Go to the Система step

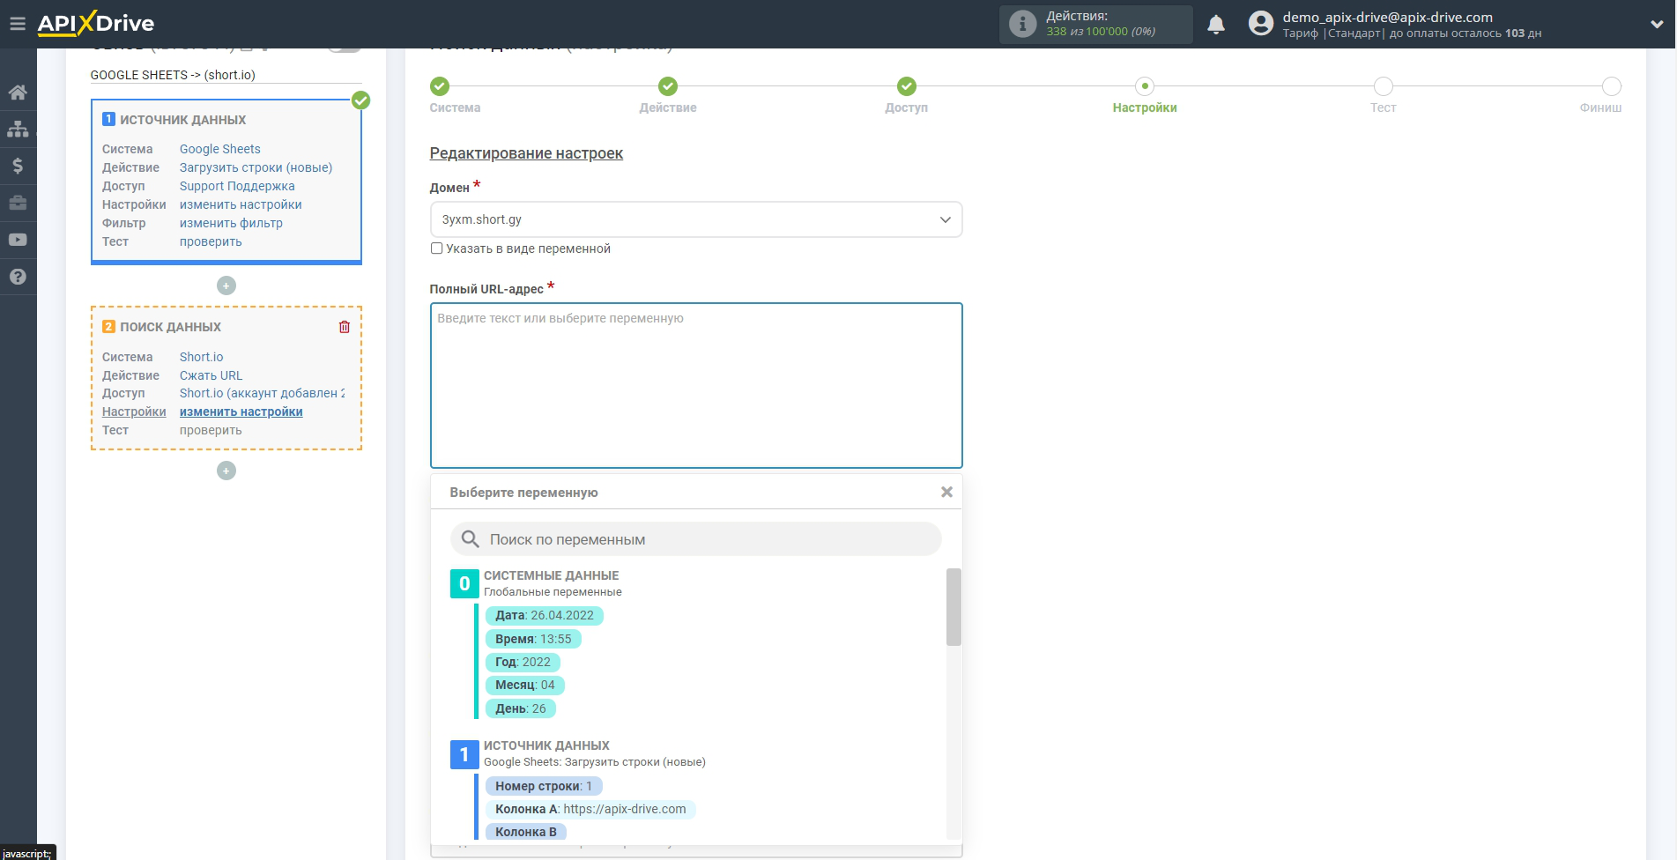point(440,86)
